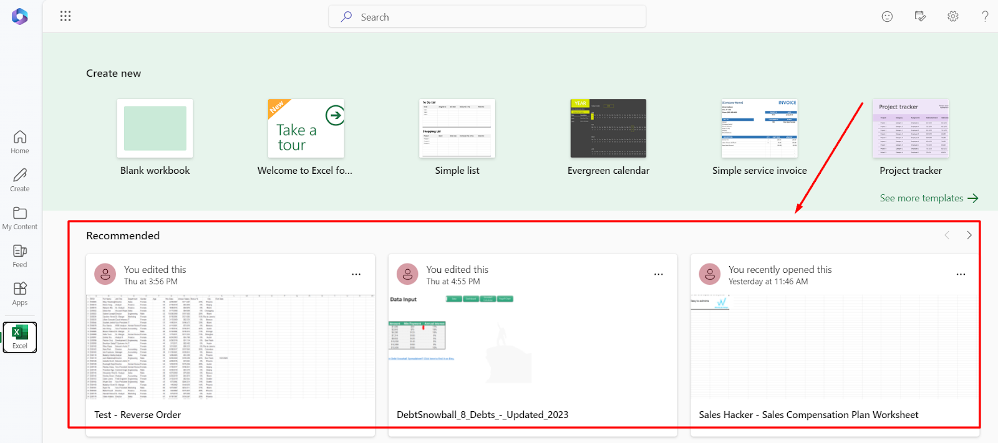This screenshot has height=443, width=998.
Task: Open the Simple list template
Action: 457,128
